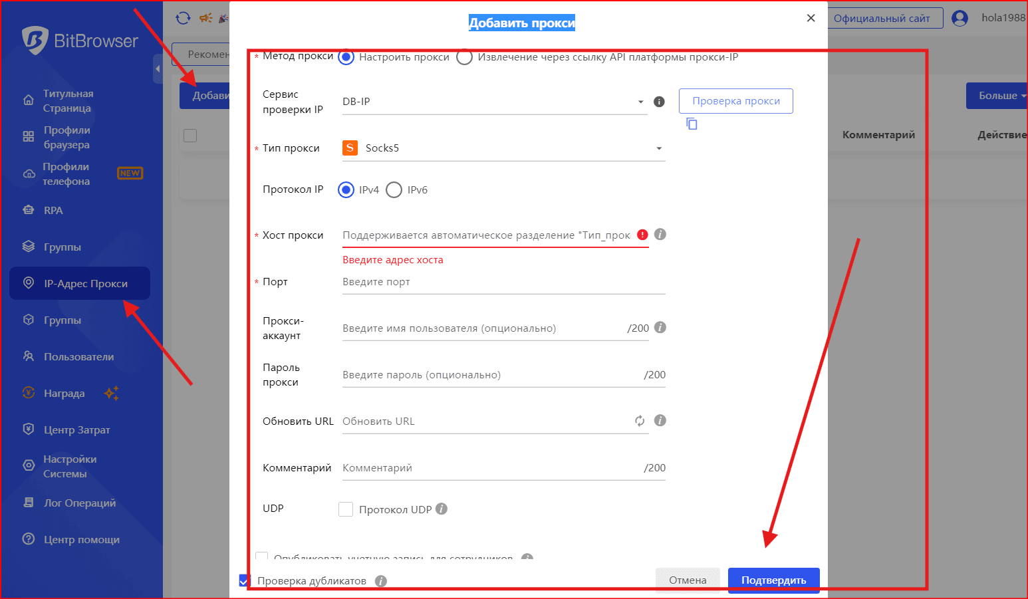Uncheck the Проверка дубликатов checkbox
Image resolution: width=1028 pixels, height=599 pixels.
[243, 580]
